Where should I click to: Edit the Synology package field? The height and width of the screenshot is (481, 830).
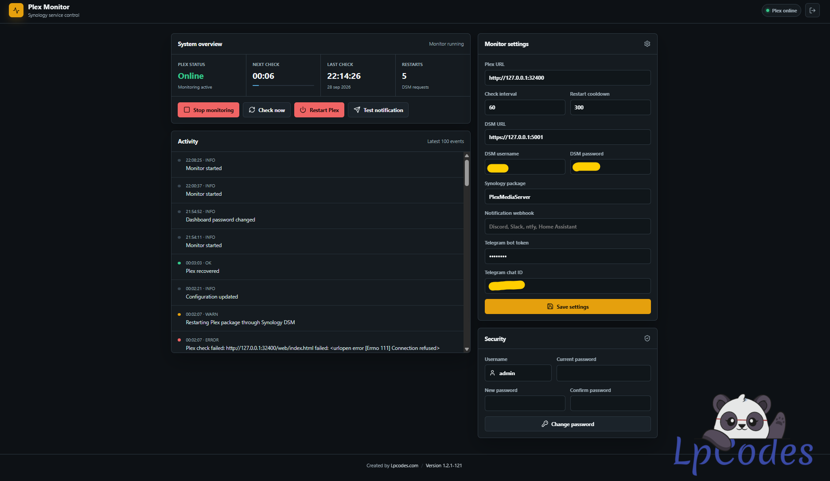(x=568, y=197)
